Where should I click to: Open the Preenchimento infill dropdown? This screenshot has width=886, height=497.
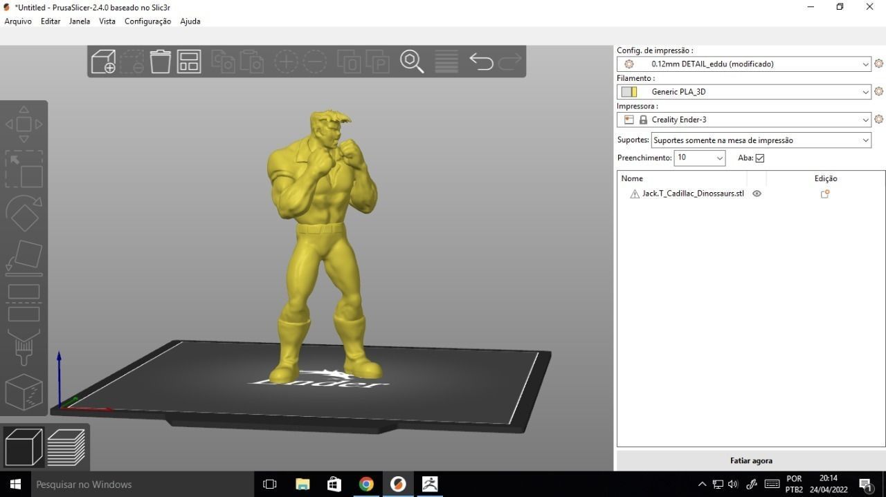[x=700, y=158]
